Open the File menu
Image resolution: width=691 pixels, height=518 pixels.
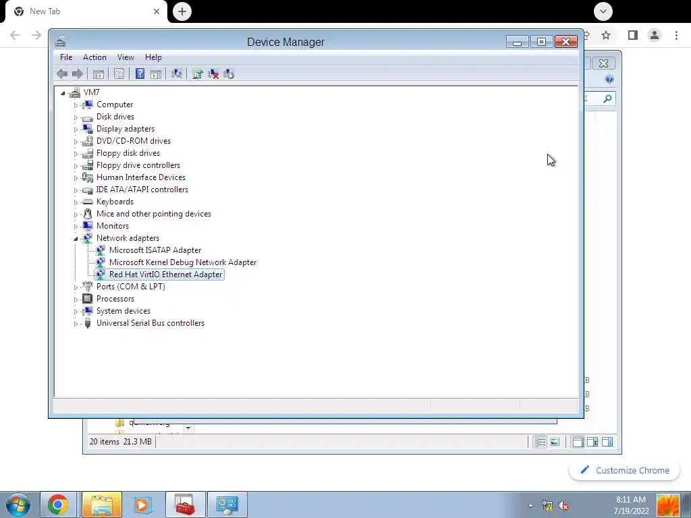click(x=66, y=57)
